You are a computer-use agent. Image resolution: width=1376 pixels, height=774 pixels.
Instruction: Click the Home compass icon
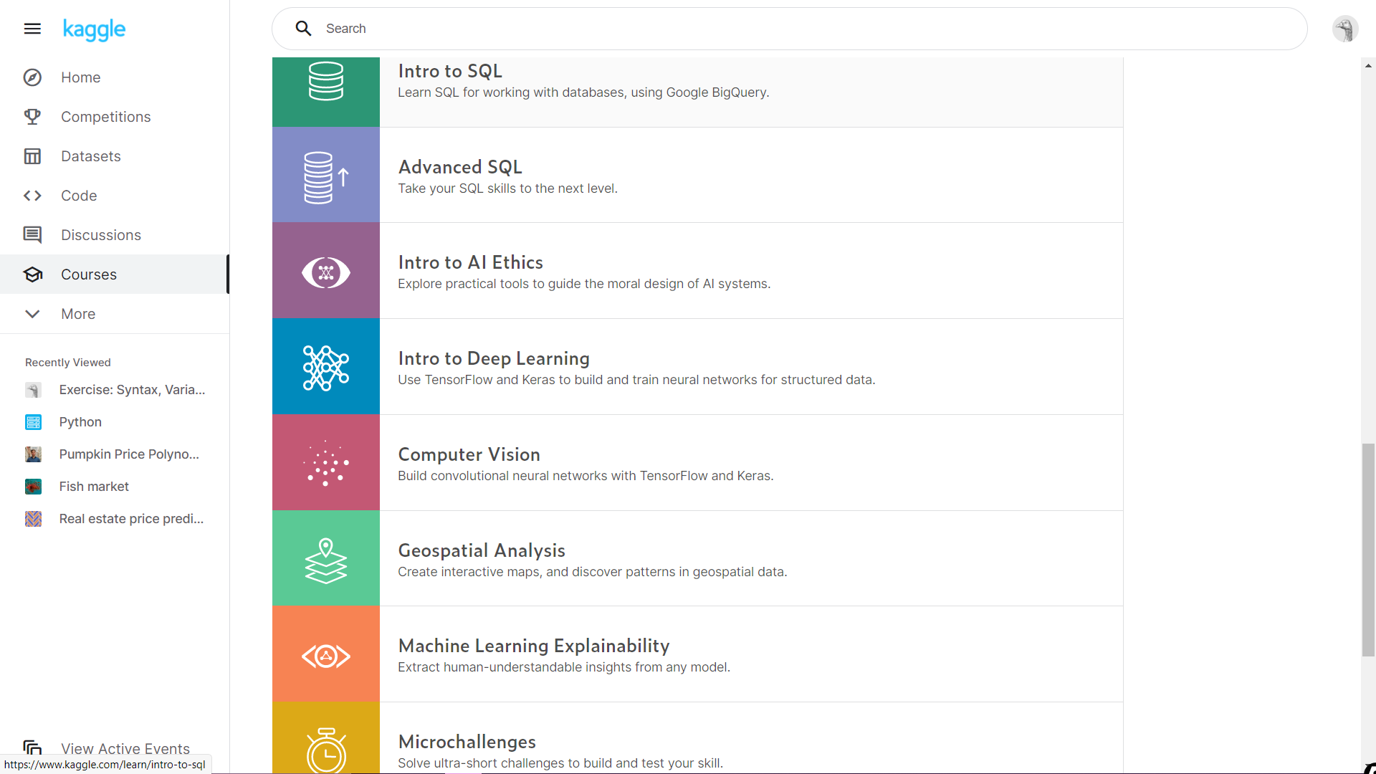(32, 77)
